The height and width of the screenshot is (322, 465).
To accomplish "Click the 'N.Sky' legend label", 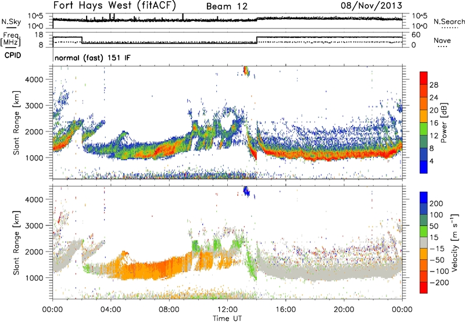I will pyautogui.click(x=11, y=22).
